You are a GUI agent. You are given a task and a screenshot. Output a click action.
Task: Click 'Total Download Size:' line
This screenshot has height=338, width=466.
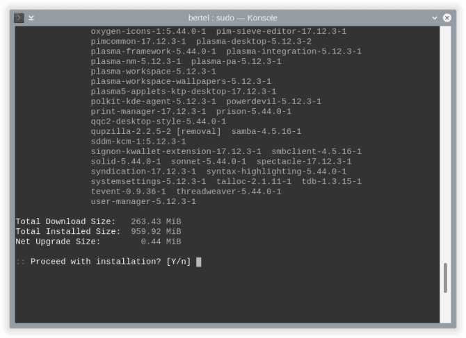pyautogui.click(x=65, y=221)
